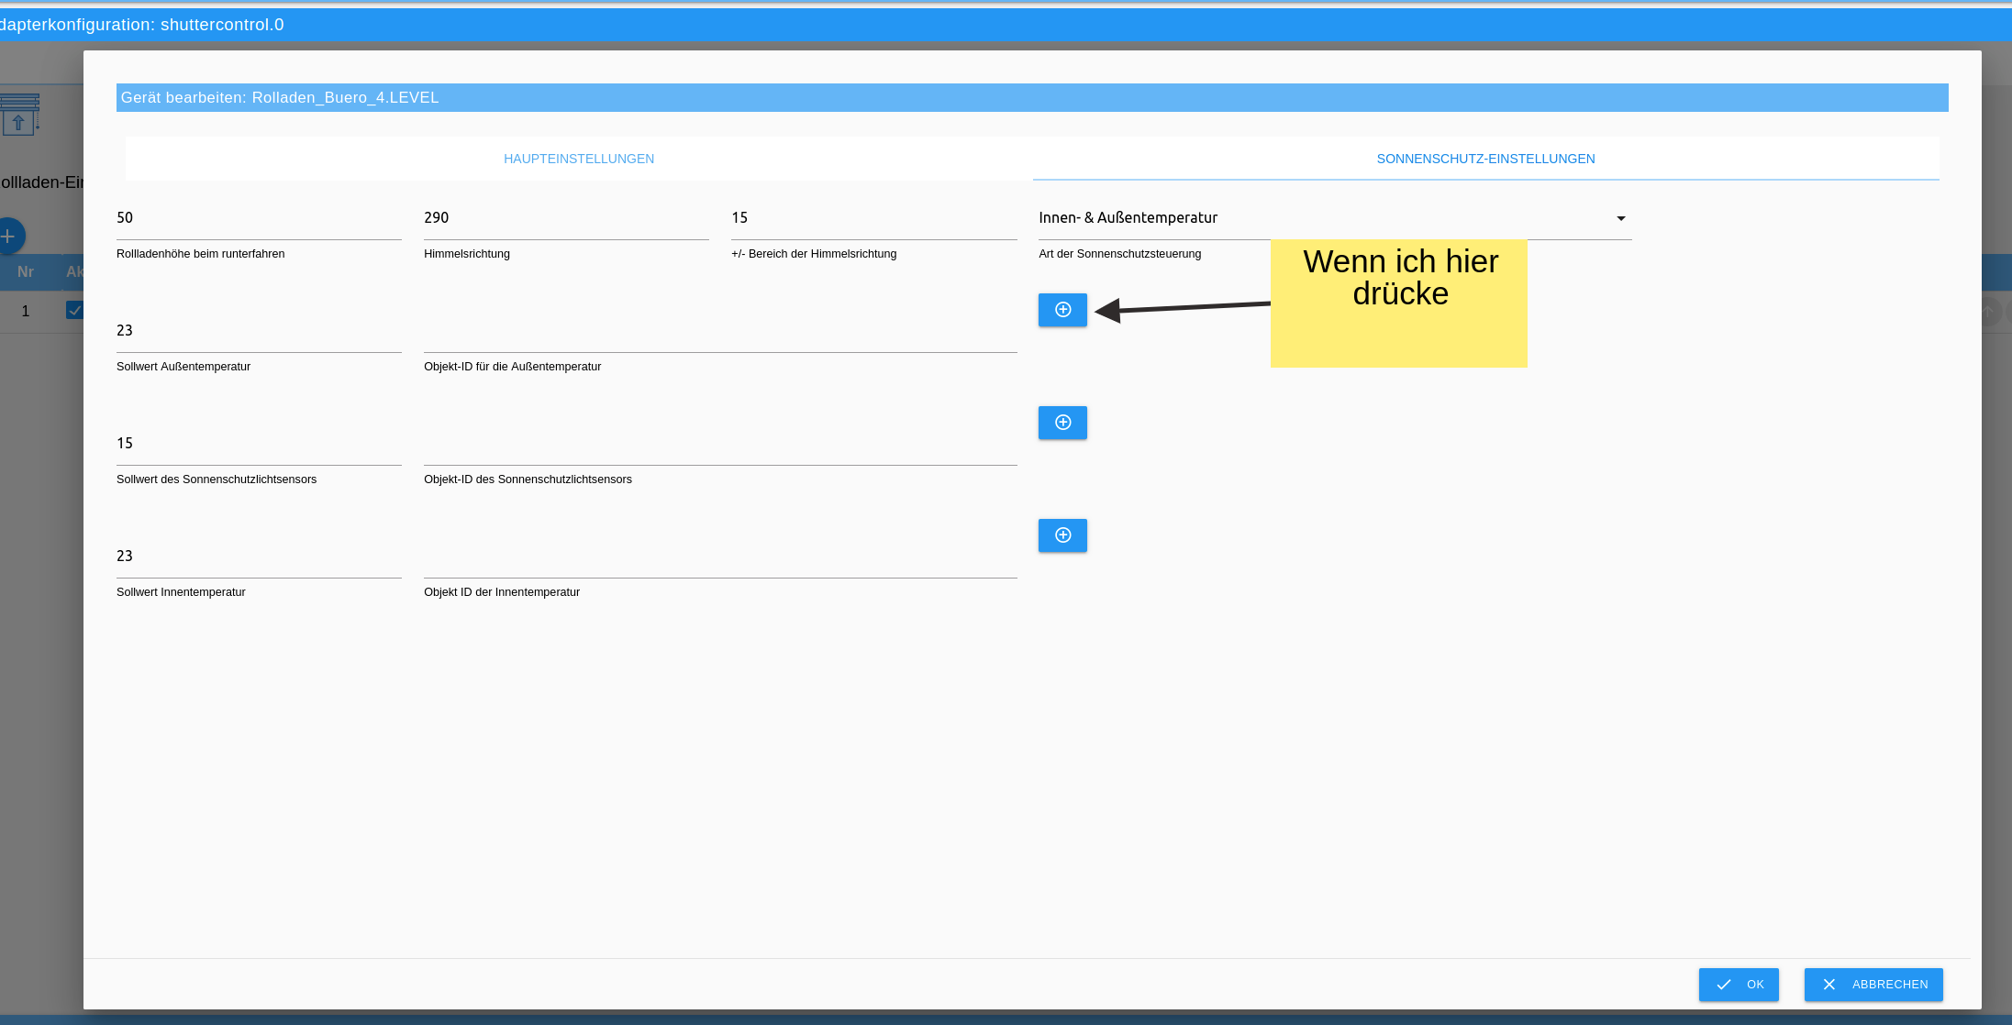2012x1025 pixels.
Task: Toggle the active checkbox in row 1
Action: coord(74,311)
